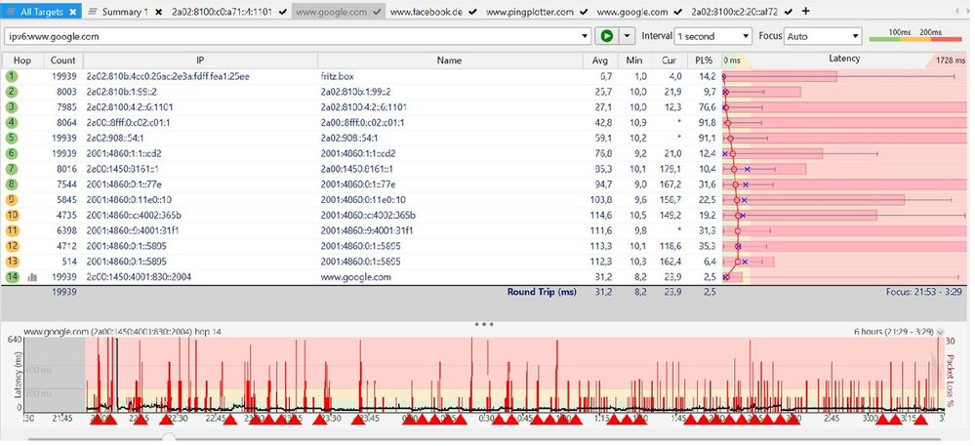Click the check mark on www.pingplotter.com tab
This screenshot has height=446, width=975.
[x=584, y=12]
